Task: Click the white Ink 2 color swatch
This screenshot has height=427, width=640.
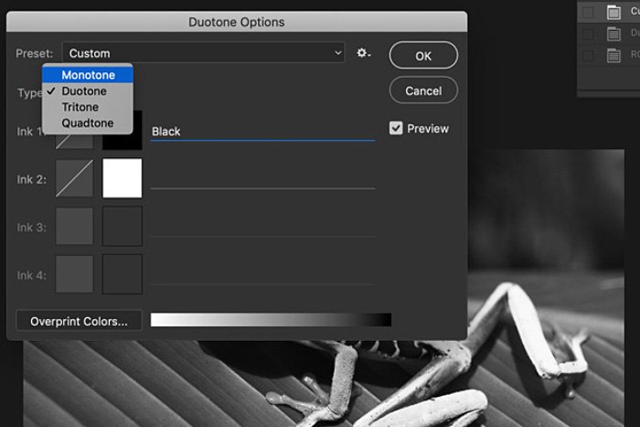Action: [123, 178]
